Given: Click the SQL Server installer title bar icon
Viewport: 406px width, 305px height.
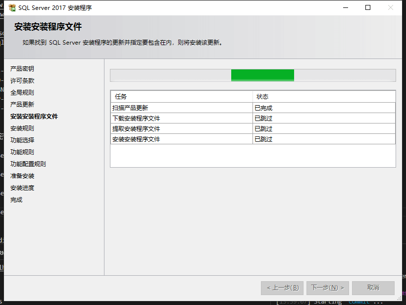Looking at the screenshot, I should pos(12,8).
